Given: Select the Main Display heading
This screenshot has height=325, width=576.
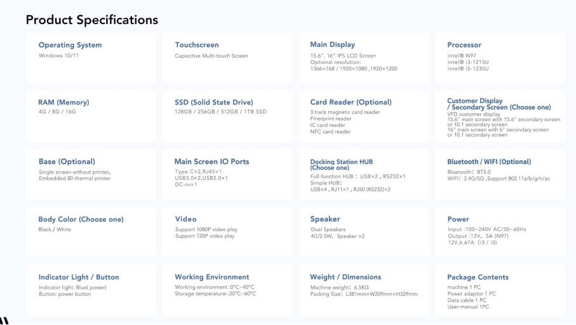Looking at the screenshot, I should [332, 44].
